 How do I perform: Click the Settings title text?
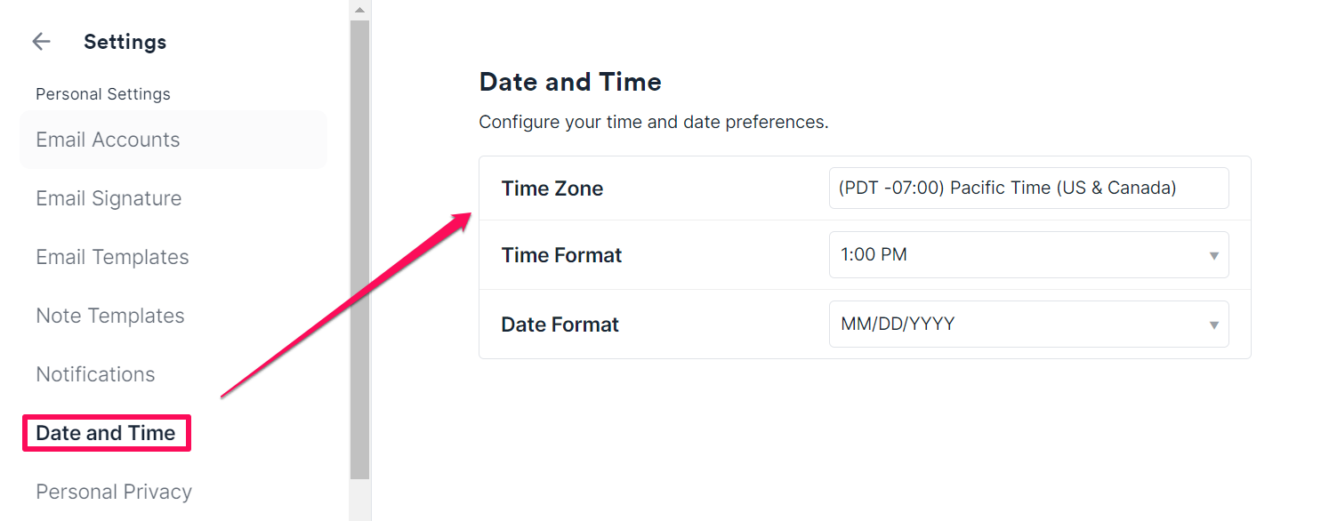(125, 41)
